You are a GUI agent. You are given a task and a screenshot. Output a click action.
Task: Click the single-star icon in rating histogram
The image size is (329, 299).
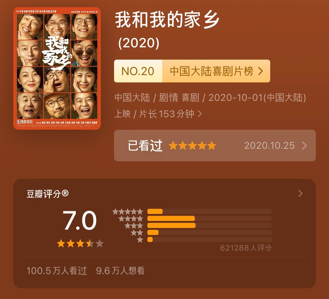point(140,239)
